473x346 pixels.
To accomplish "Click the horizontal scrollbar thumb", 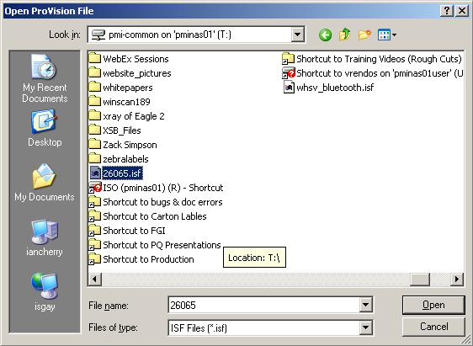I will 420,279.
